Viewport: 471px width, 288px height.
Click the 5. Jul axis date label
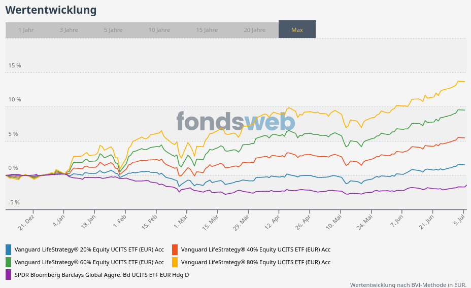[460, 220]
